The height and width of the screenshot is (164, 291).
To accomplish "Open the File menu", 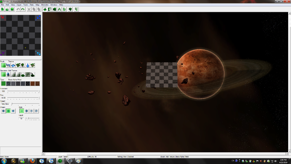I will pyautogui.click(x=2, y=5).
